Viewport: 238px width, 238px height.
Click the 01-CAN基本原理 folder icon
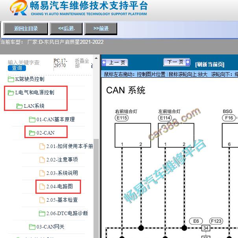pos(32,120)
